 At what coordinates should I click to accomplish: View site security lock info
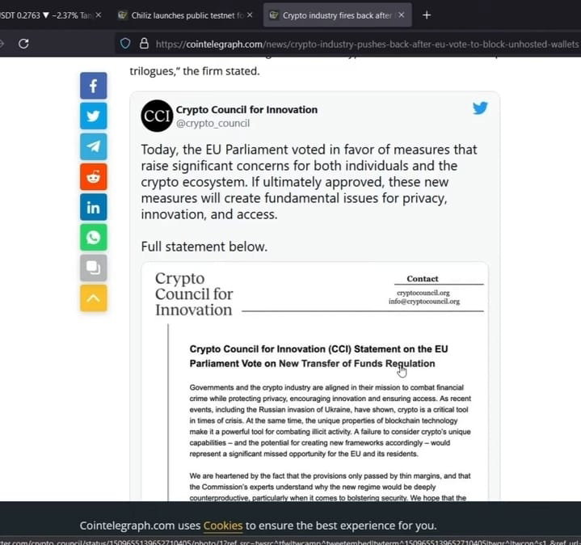144,44
